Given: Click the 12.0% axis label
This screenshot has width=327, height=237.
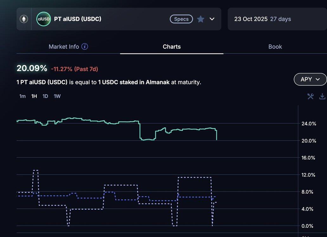Looking at the screenshot, I should click(x=308, y=175).
